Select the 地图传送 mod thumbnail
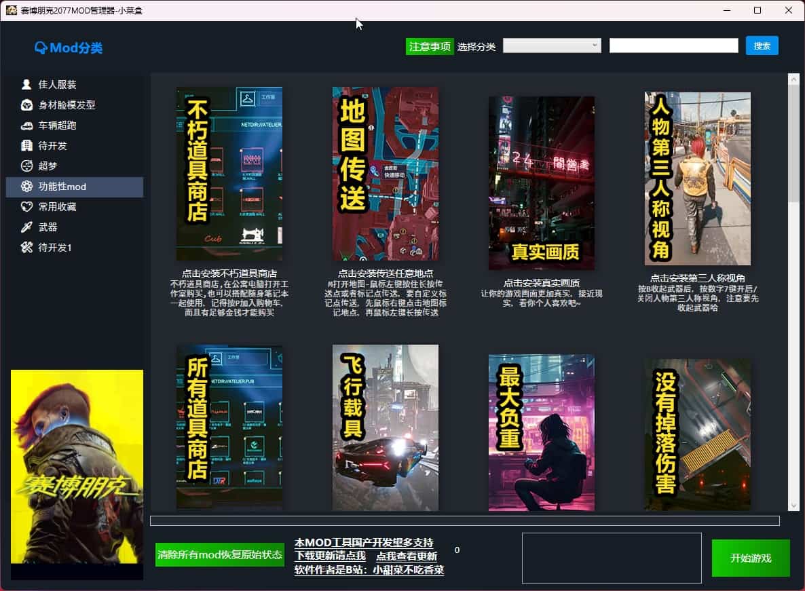The height and width of the screenshot is (591, 805). [x=386, y=174]
